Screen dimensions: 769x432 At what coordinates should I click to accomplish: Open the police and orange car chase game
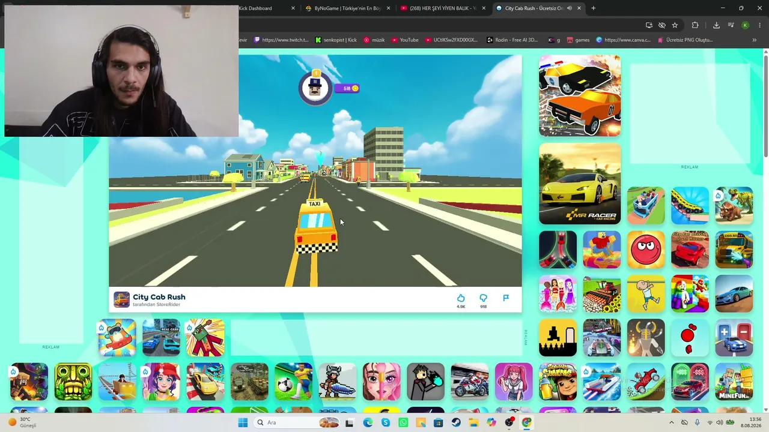(x=580, y=95)
